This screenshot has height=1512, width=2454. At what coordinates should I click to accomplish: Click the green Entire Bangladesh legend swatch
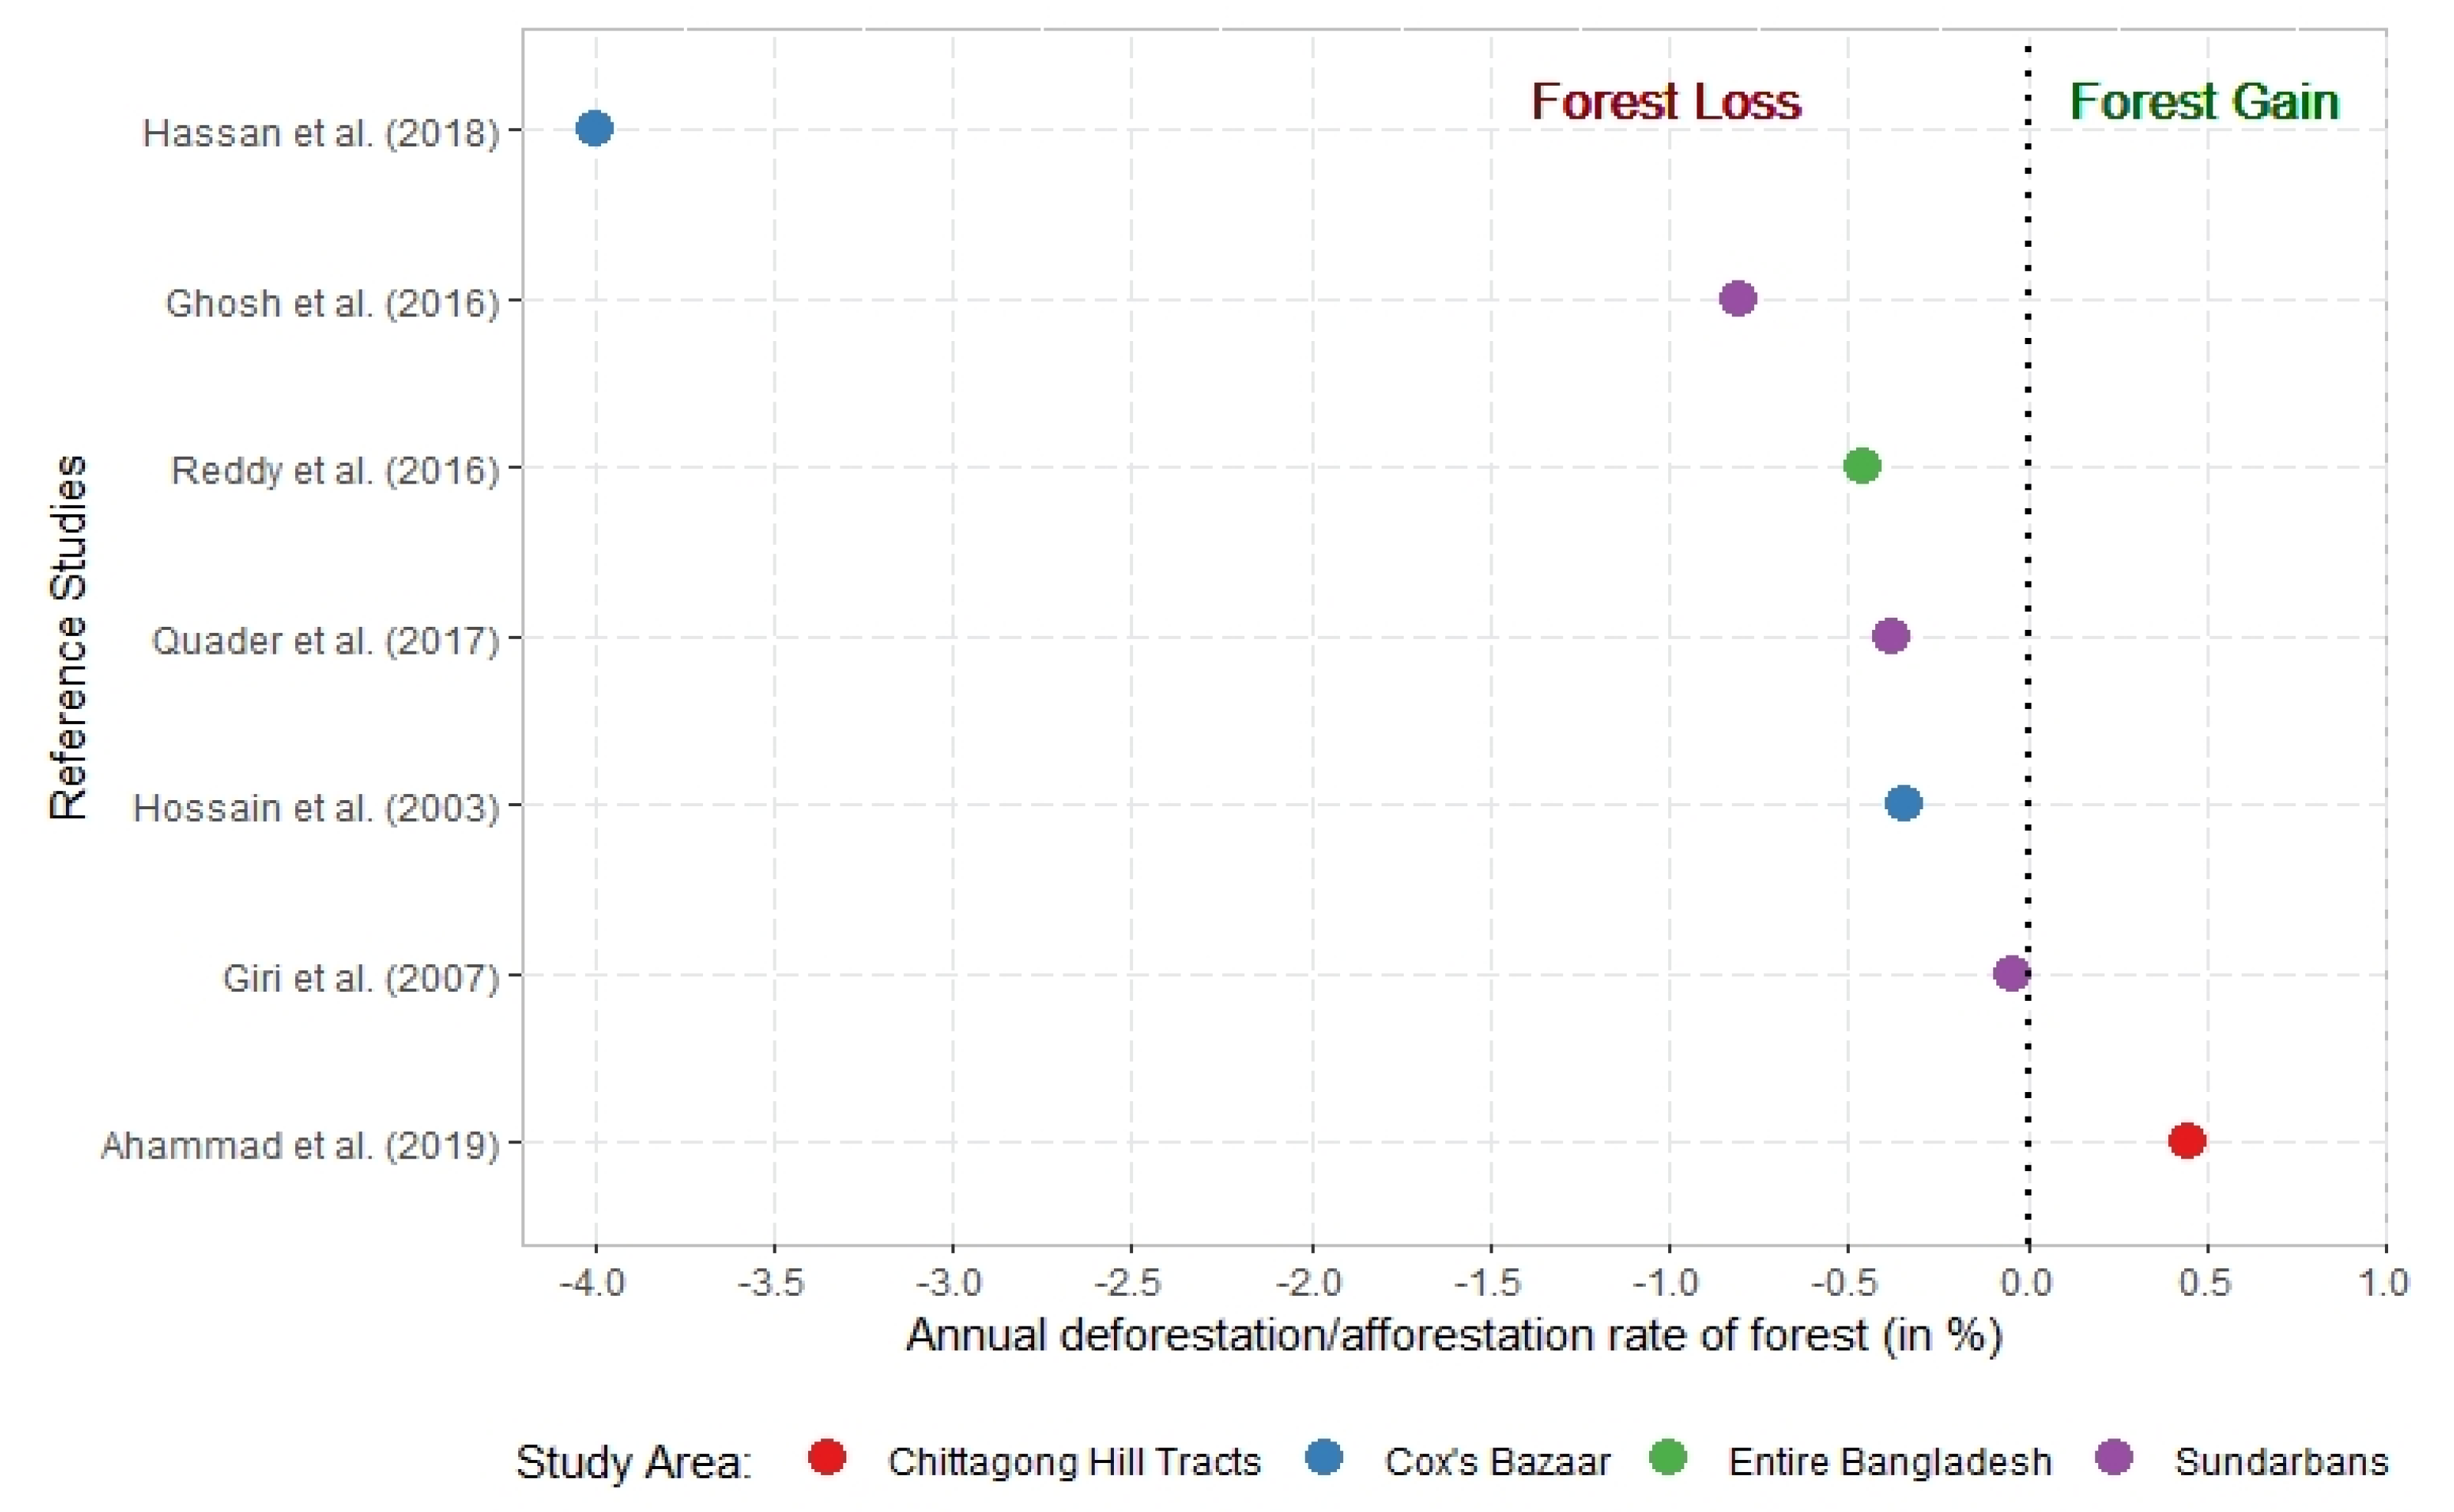[x=1667, y=1458]
